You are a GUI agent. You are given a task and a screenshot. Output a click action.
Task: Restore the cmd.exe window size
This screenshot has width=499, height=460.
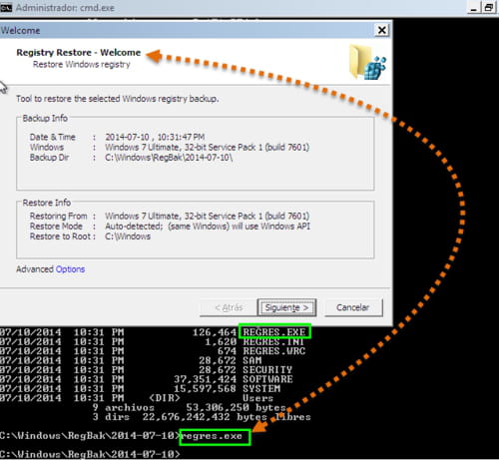pos(488,8)
